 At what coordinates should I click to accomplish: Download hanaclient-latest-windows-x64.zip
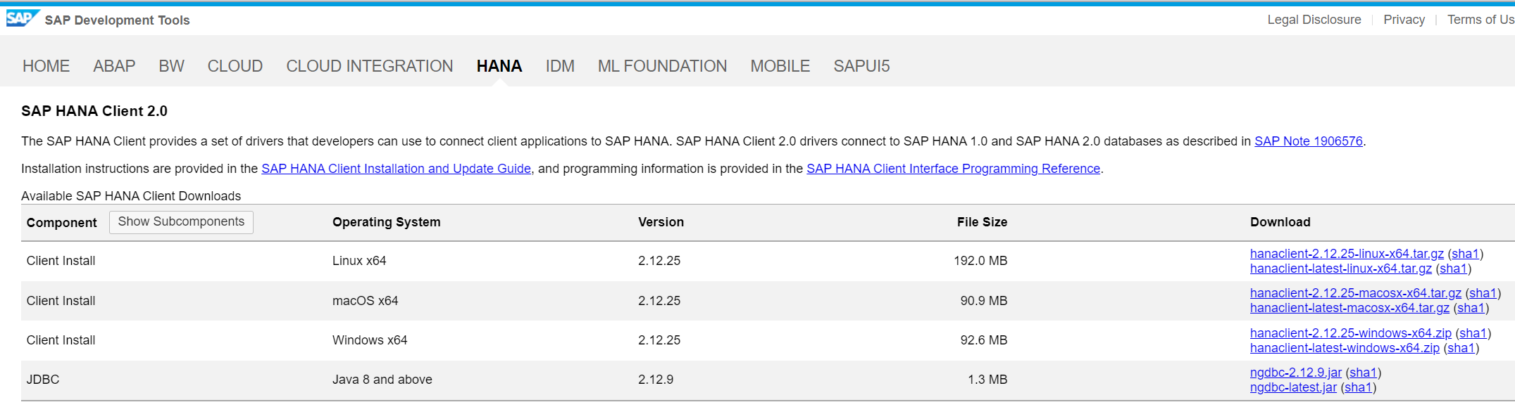pos(1345,348)
